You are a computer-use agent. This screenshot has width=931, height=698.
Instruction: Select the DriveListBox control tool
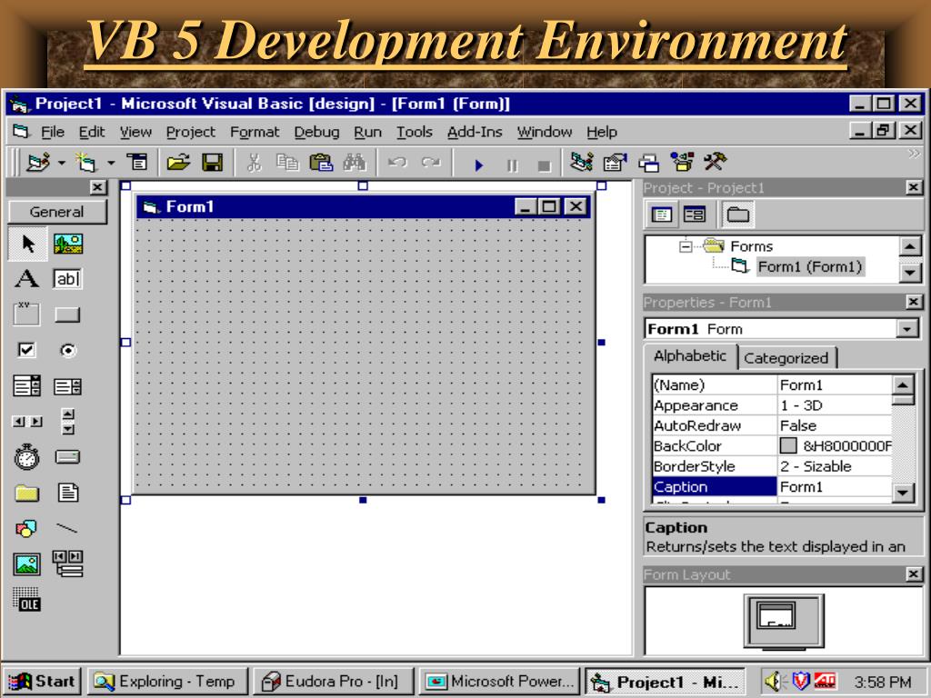coord(67,456)
